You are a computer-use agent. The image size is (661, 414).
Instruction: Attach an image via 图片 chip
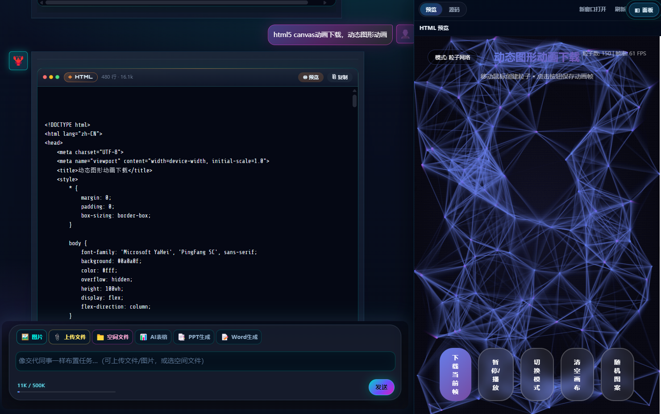point(32,337)
